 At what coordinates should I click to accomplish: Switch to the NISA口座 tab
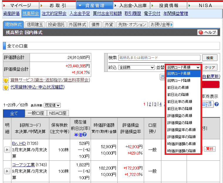58,113
